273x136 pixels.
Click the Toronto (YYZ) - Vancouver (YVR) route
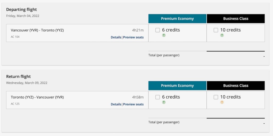37,97
